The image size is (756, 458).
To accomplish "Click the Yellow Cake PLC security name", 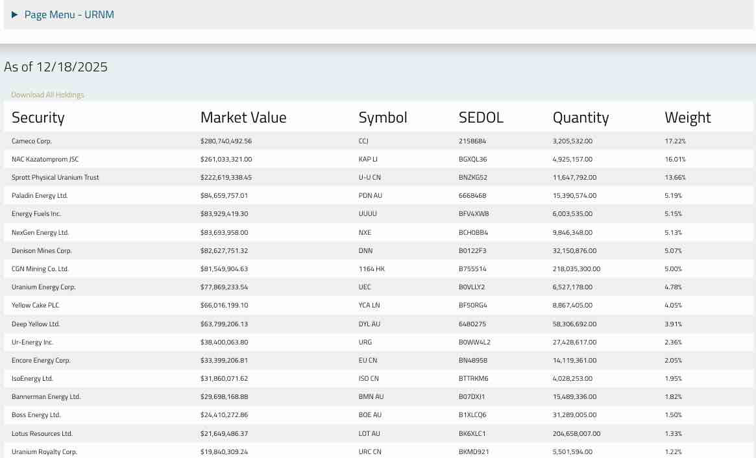I will [35, 305].
